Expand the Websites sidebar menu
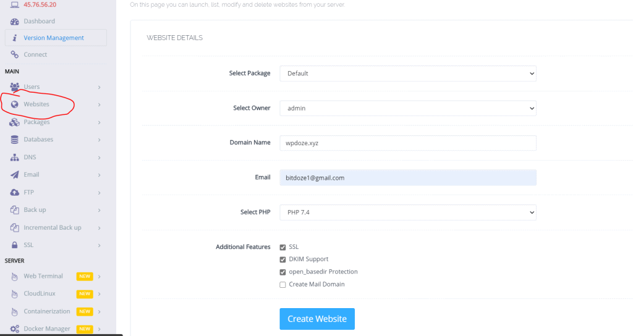This screenshot has width=633, height=336. point(56,104)
